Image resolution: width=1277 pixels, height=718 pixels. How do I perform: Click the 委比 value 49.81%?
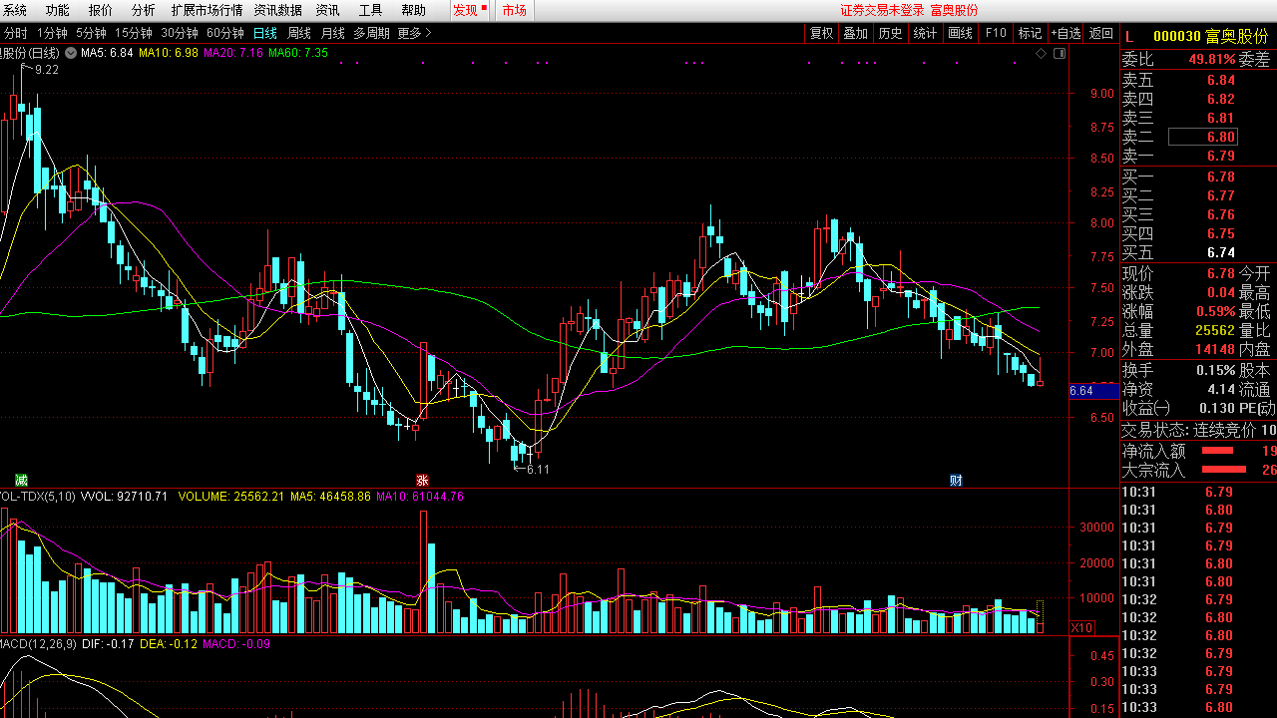coord(1211,59)
